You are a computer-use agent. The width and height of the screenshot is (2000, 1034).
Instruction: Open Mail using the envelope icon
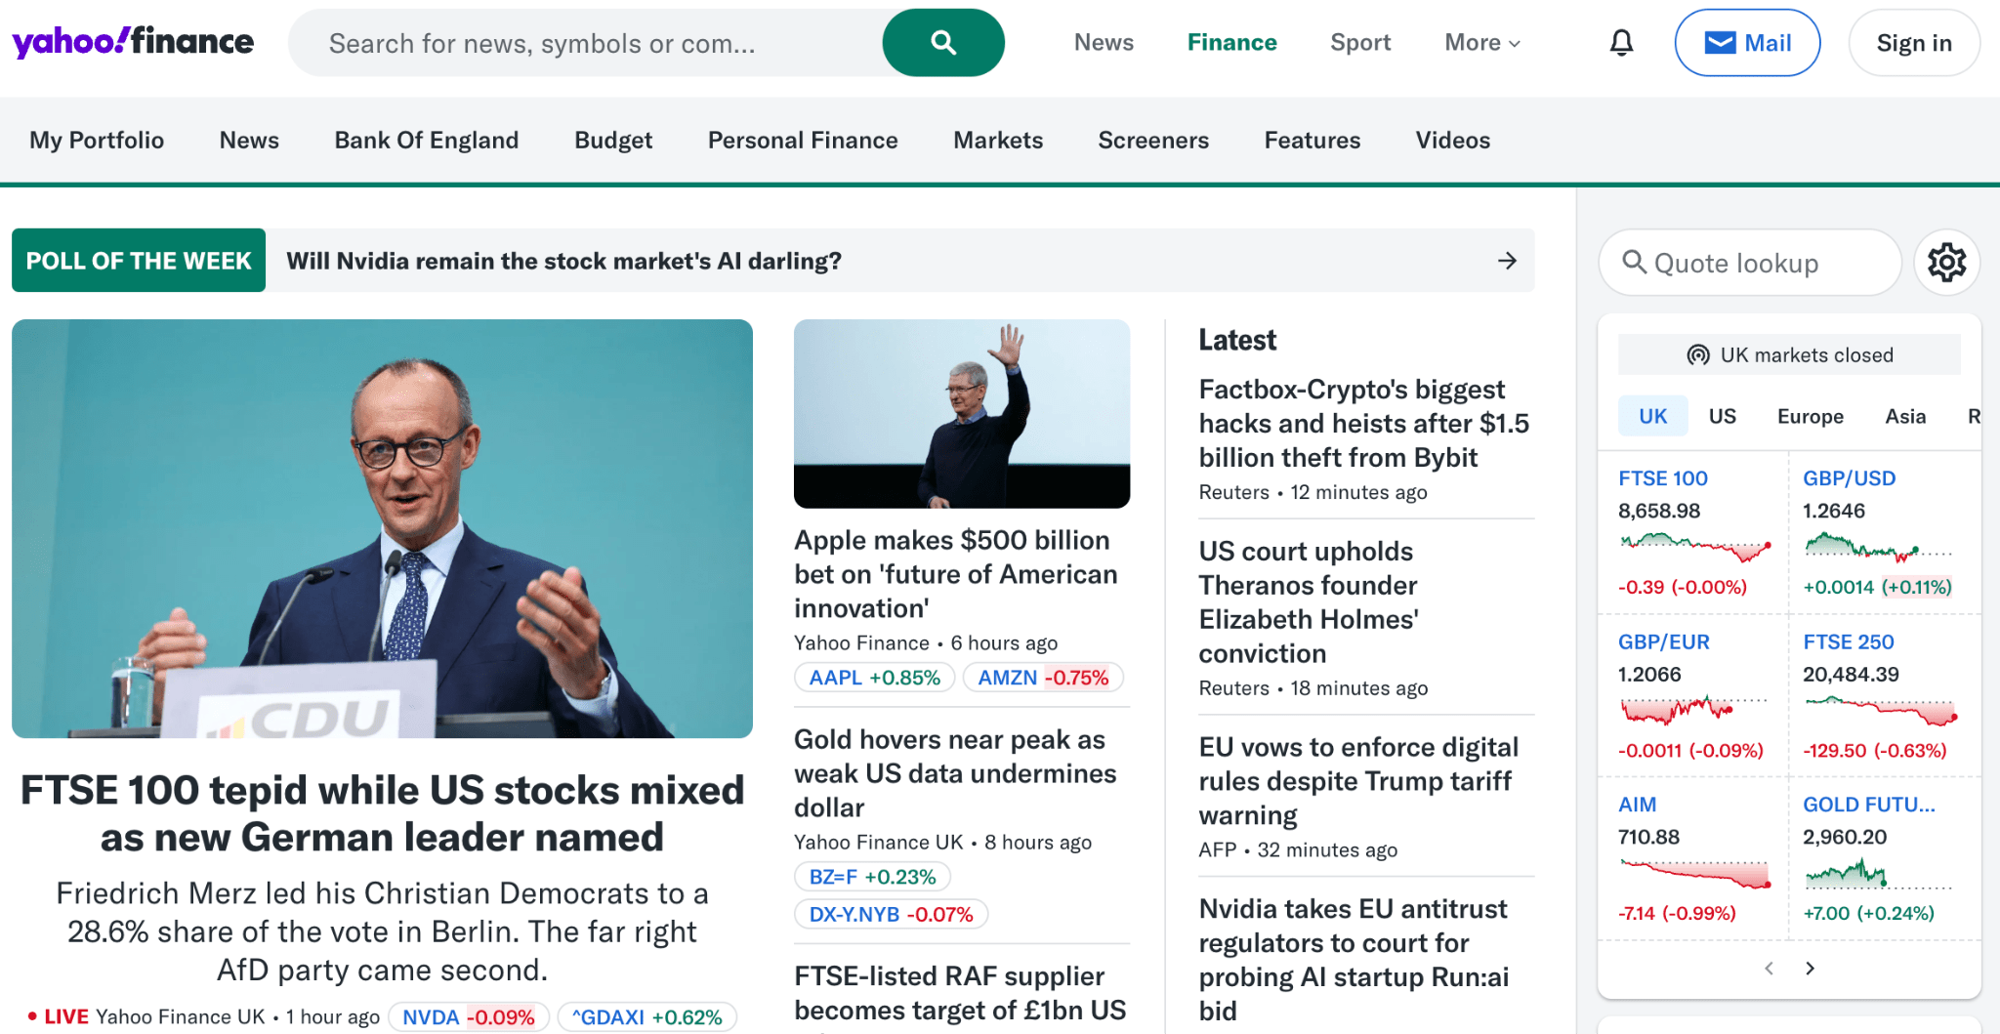1747,42
